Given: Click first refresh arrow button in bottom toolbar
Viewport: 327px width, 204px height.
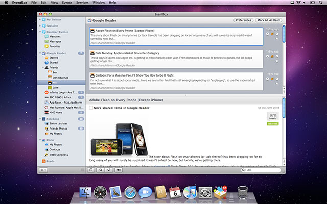Looking at the screenshot, I should [101, 170].
